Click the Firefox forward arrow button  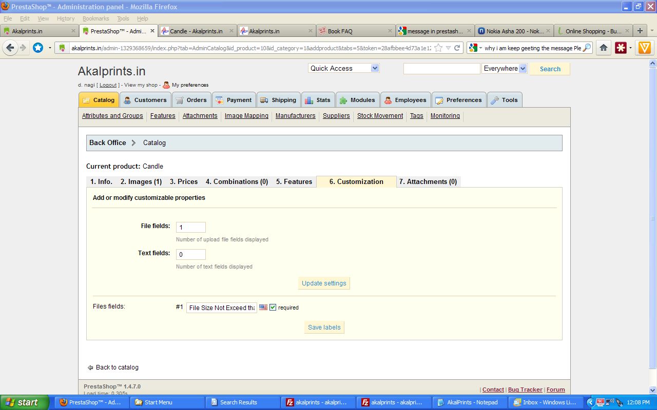[x=23, y=48]
